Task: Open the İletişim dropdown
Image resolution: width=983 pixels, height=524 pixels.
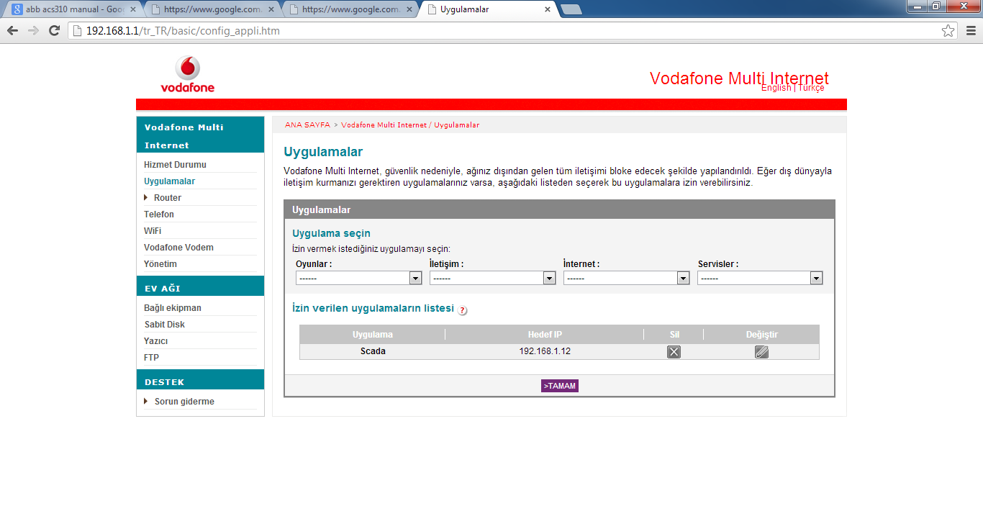Action: coord(492,278)
